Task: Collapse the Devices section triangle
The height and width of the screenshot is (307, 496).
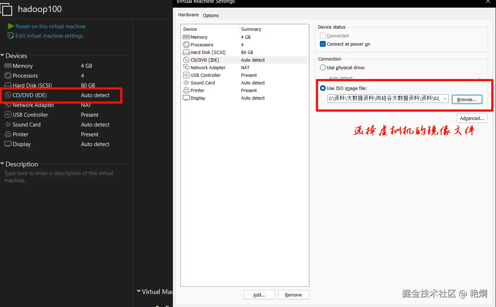Action: click(3, 55)
